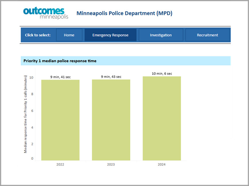
Task: Click "Priority 1 median police response time" heading
Action: pyautogui.click(x=60, y=61)
